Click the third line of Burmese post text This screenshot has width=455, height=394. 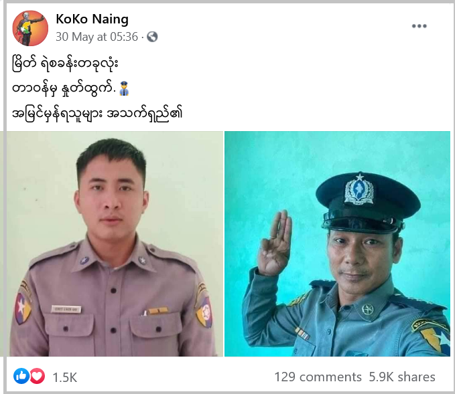tap(97, 114)
